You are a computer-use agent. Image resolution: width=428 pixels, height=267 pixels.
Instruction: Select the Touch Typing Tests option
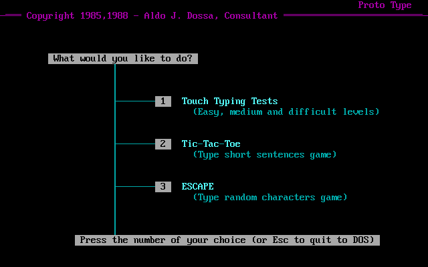tap(229, 101)
